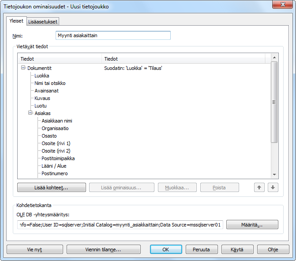The width and height of the screenshot is (296, 261).
Task: Cancel using the Peruuta button
Action: pyautogui.click(x=202, y=249)
